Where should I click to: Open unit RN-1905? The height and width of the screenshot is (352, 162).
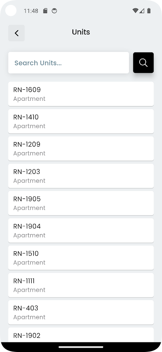point(81,203)
